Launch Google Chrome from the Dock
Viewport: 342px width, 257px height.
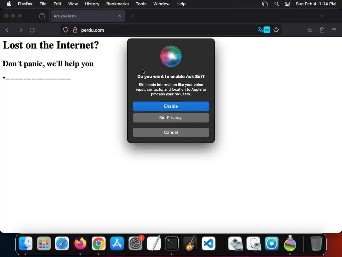[99, 244]
